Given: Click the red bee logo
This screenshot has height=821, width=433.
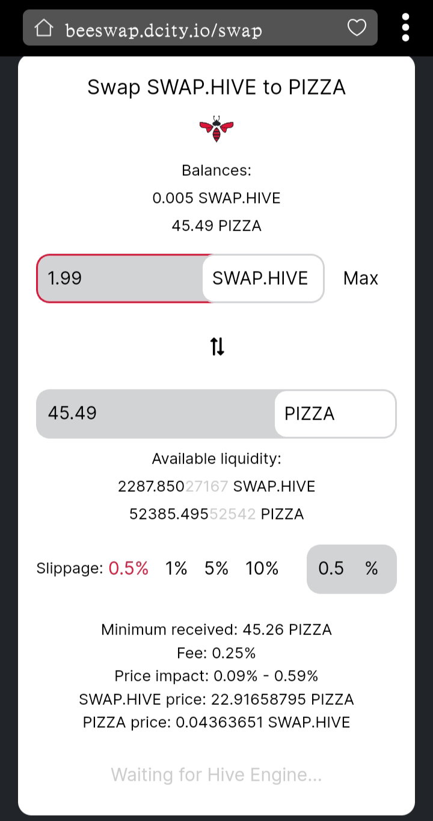Looking at the screenshot, I should pos(216,129).
